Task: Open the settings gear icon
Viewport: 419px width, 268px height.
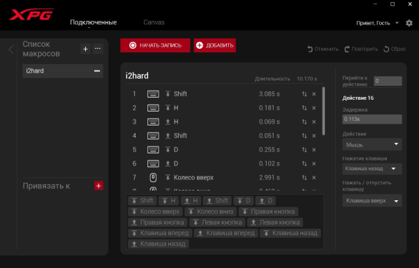Action: coord(409,23)
